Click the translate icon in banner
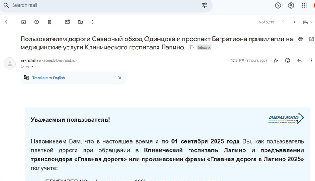This screenshot has height=181, width=315. [26, 78]
